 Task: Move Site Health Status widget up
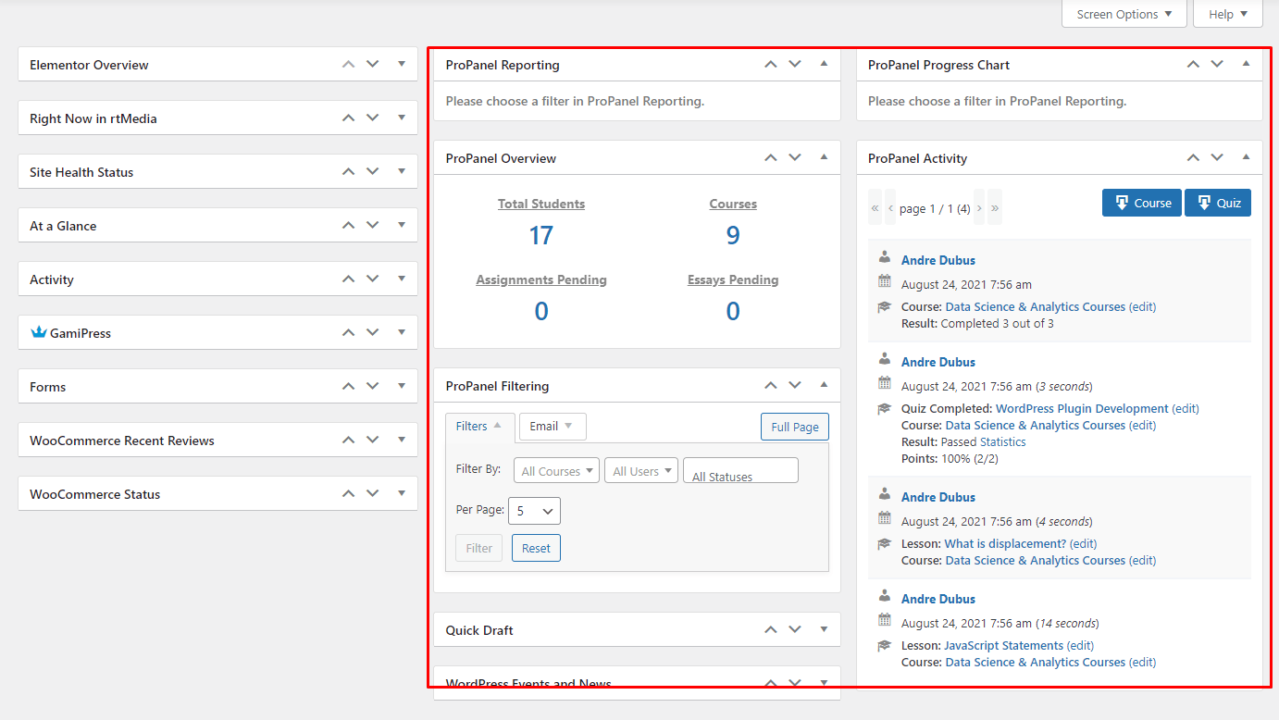348,172
